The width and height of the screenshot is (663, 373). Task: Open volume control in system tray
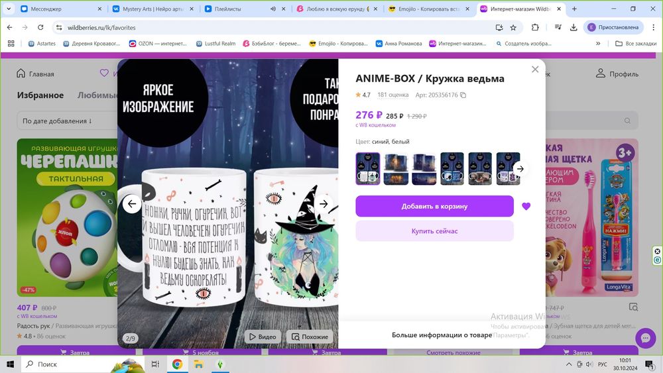(x=589, y=364)
